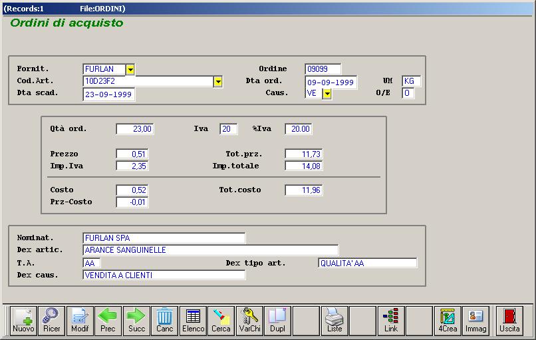Image resolution: width=536 pixels, height=340 pixels.
Task: Open the Ricer search magnifier tool
Action: (x=51, y=320)
